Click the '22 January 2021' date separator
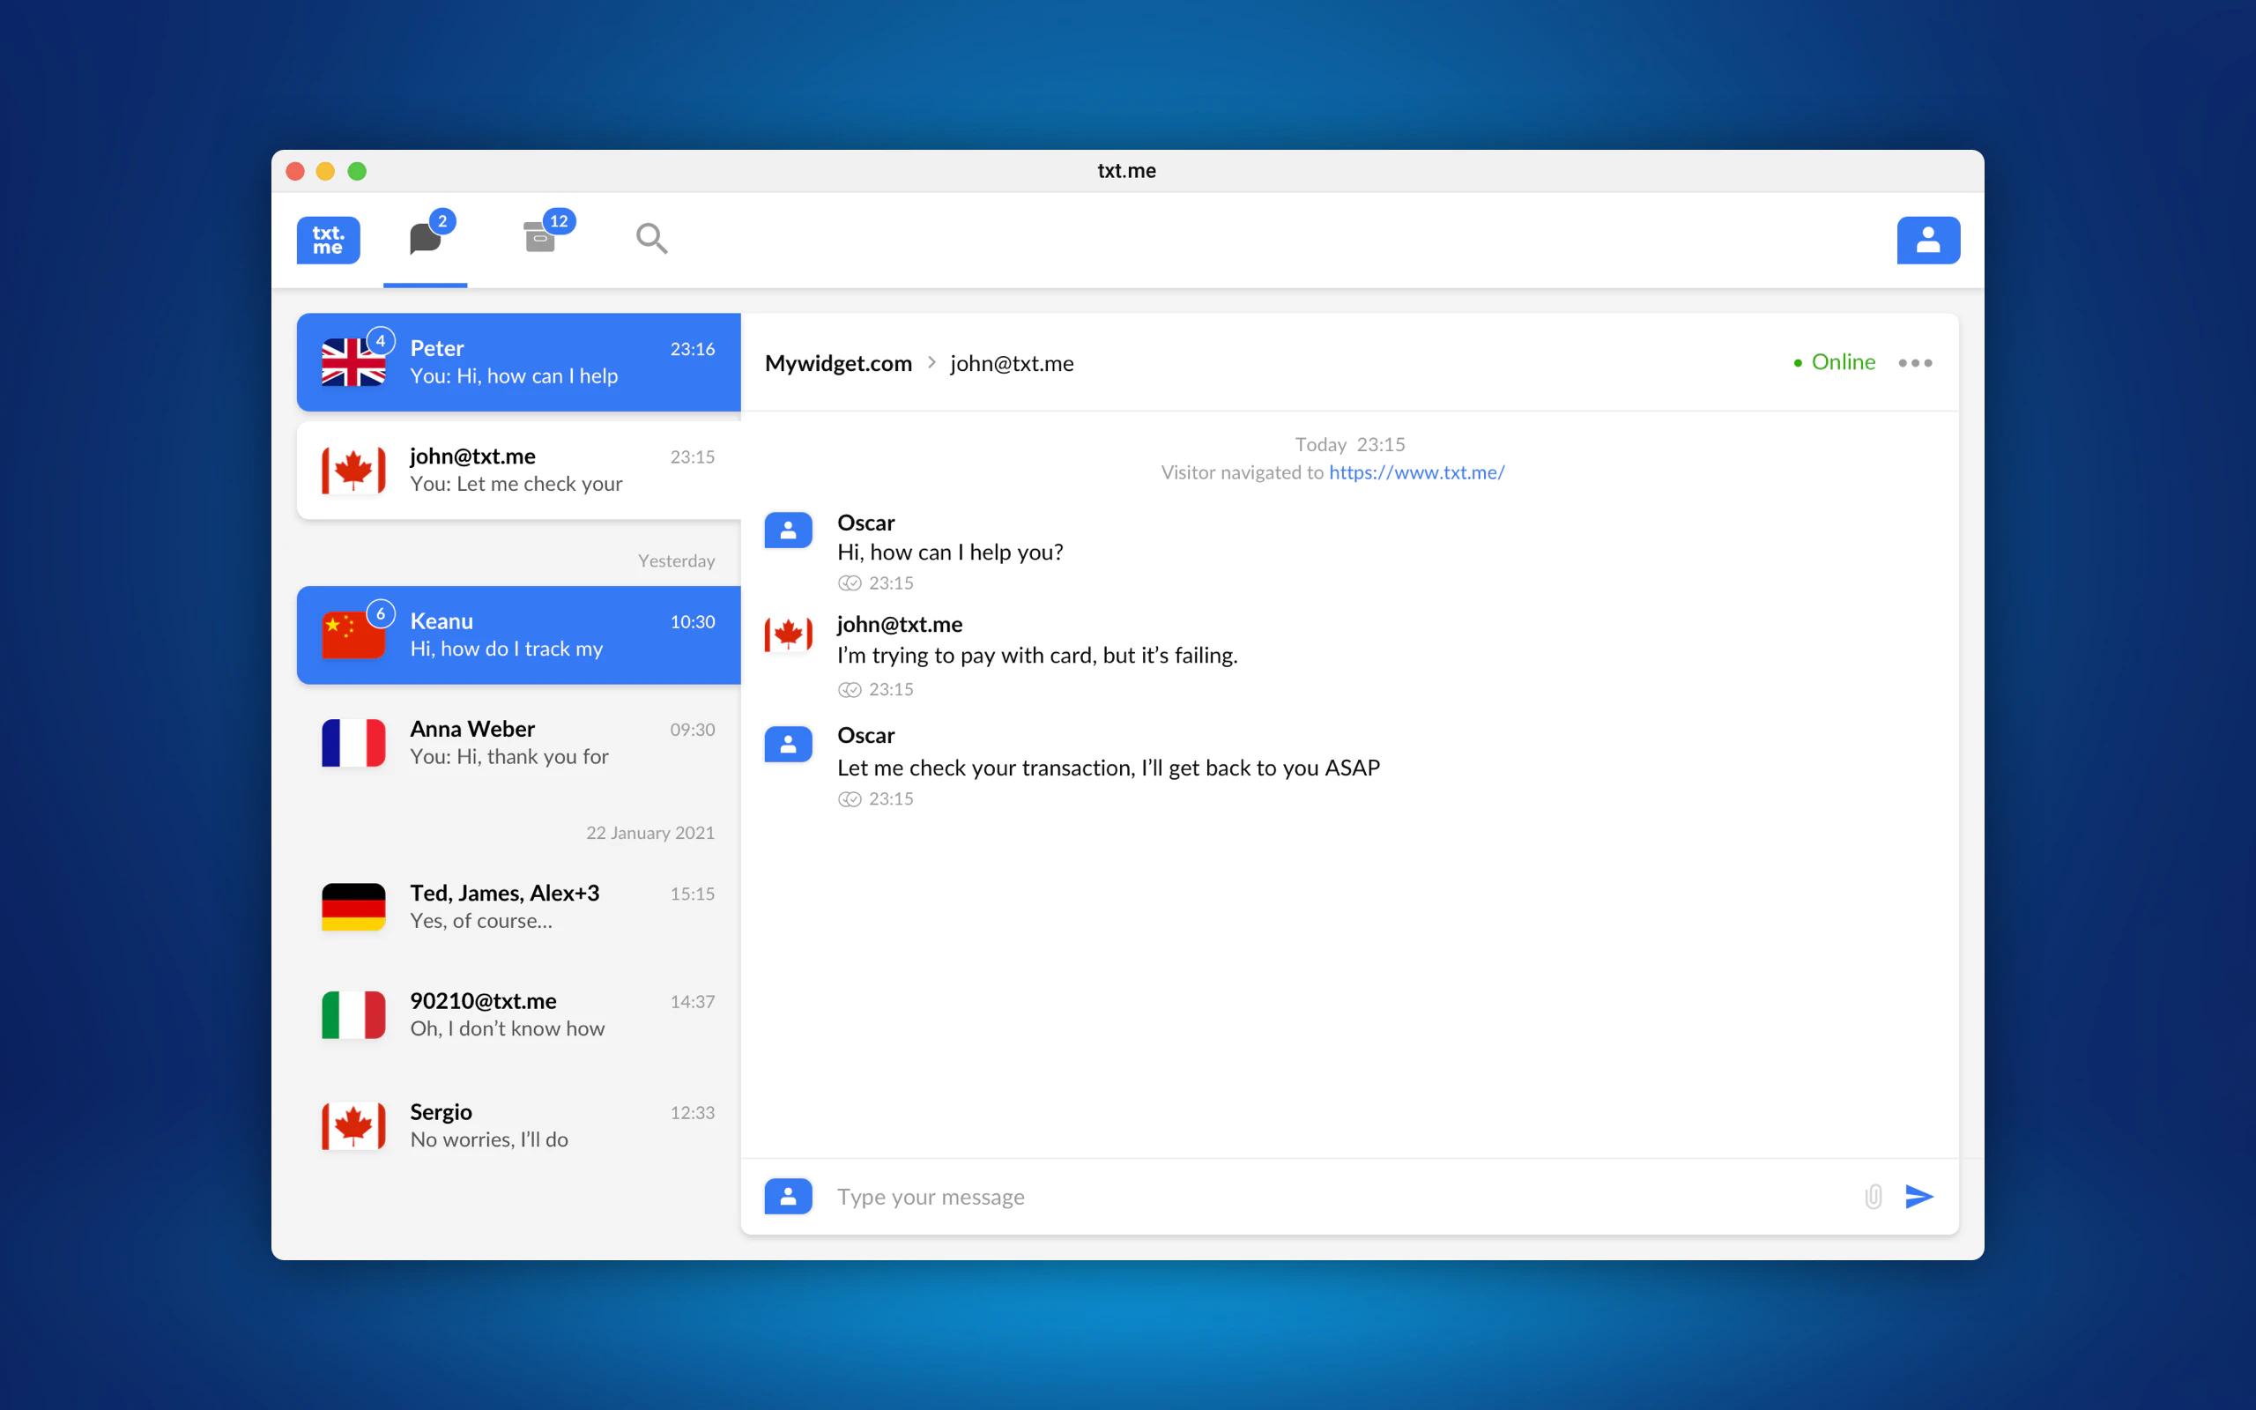The image size is (2256, 1410). pos(649,833)
